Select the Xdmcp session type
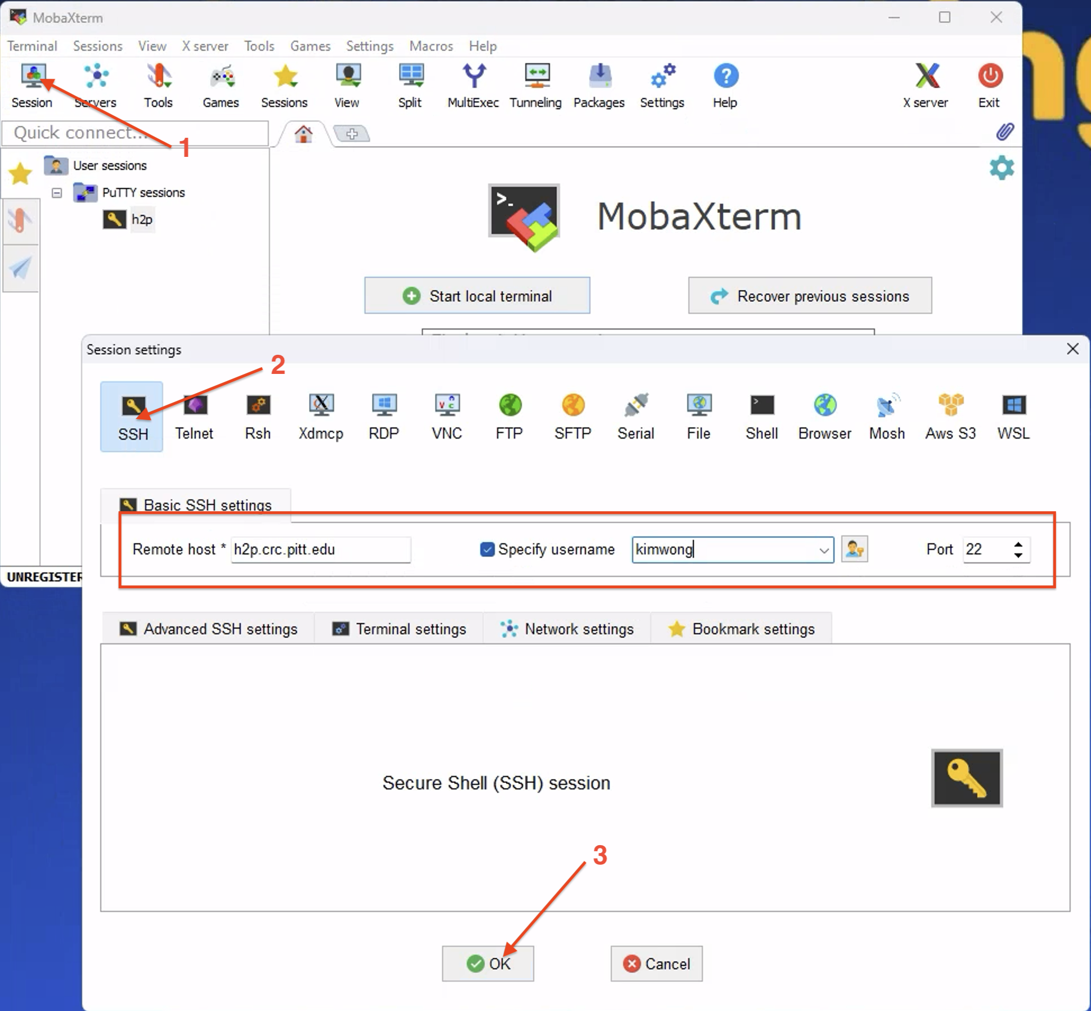 point(321,417)
